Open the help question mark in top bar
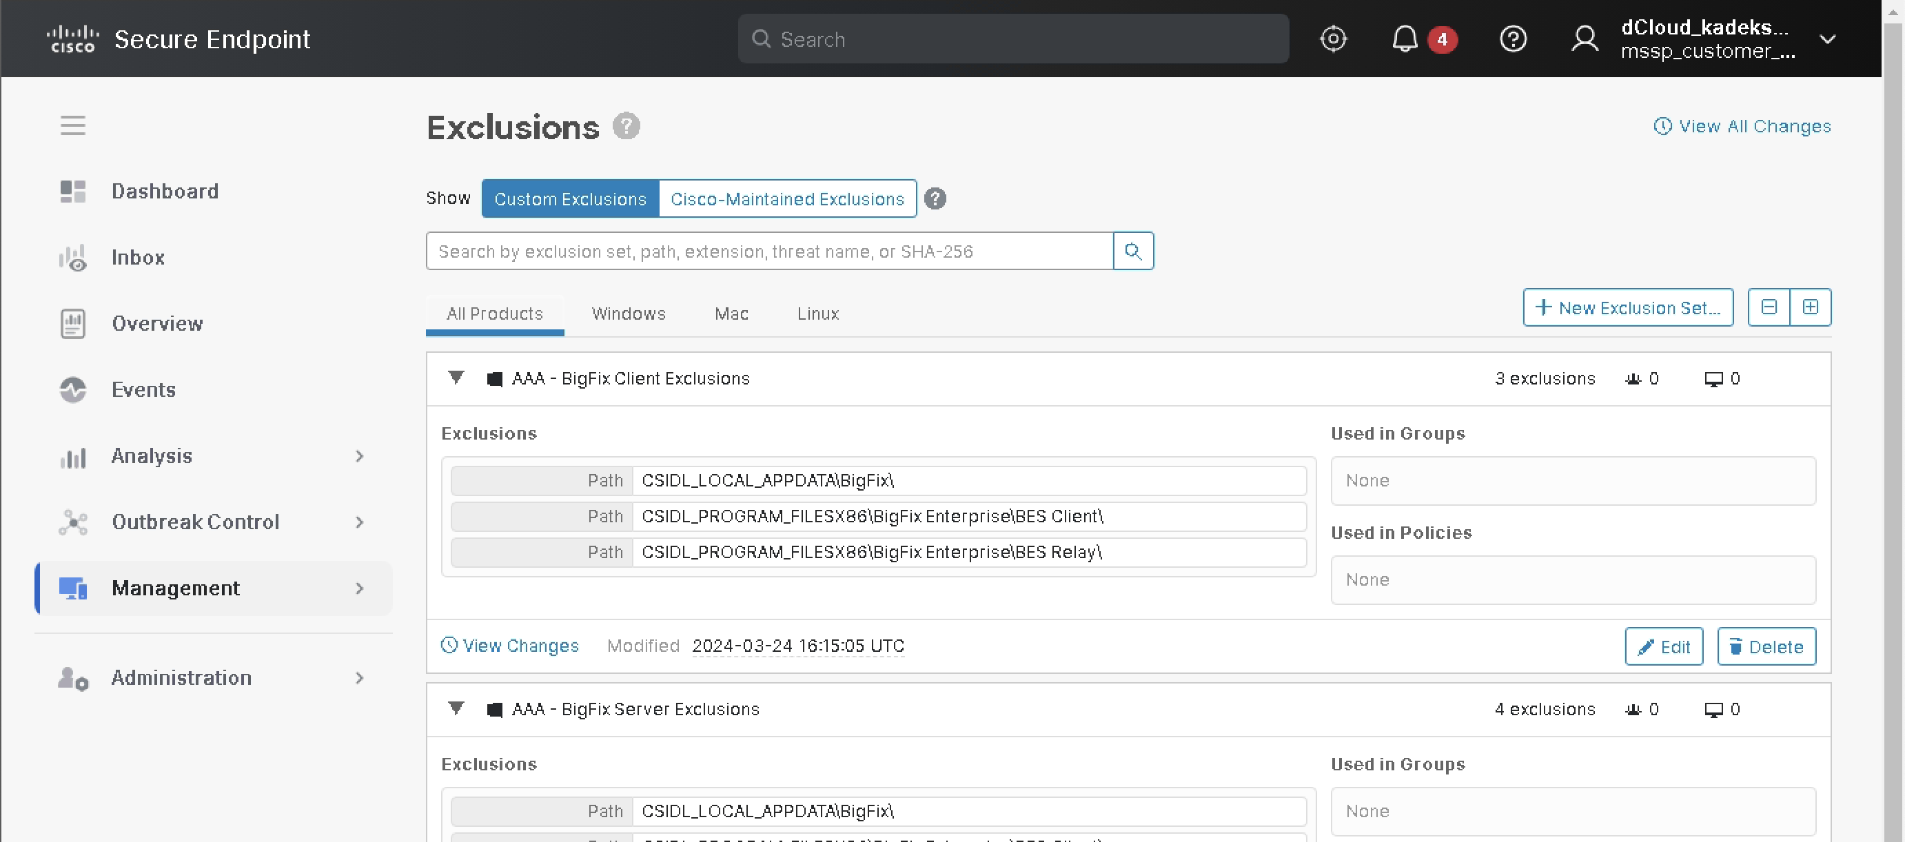 [1512, 39]
